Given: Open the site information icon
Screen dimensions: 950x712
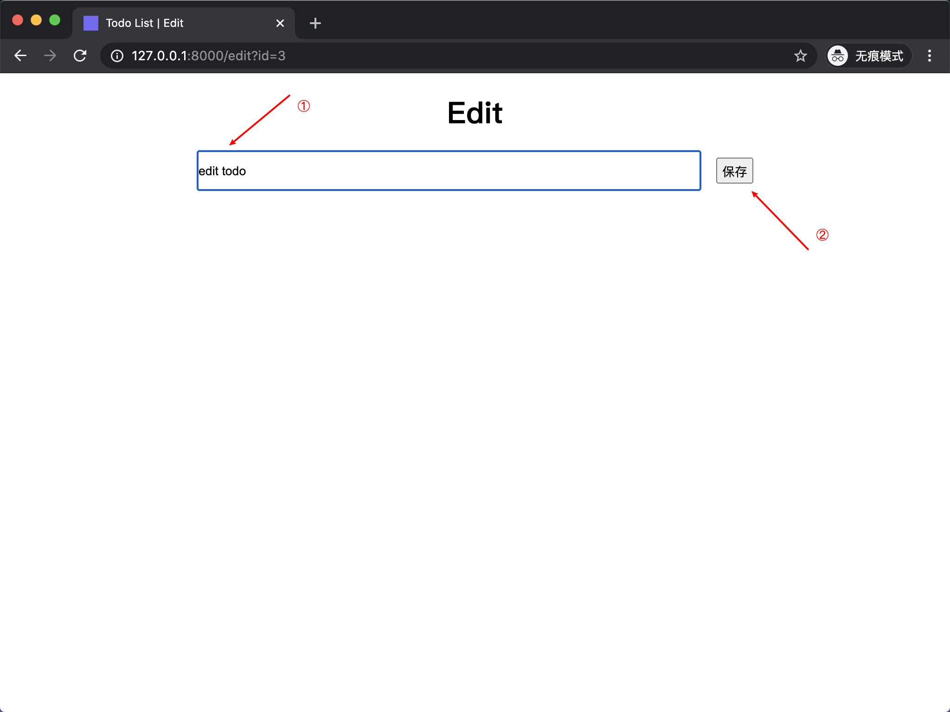Looking at the screenshot, I should point(117,56).
